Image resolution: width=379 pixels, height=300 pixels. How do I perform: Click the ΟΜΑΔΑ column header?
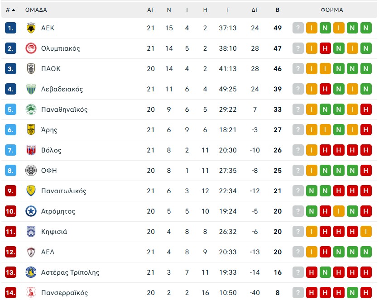click(36, 10)
